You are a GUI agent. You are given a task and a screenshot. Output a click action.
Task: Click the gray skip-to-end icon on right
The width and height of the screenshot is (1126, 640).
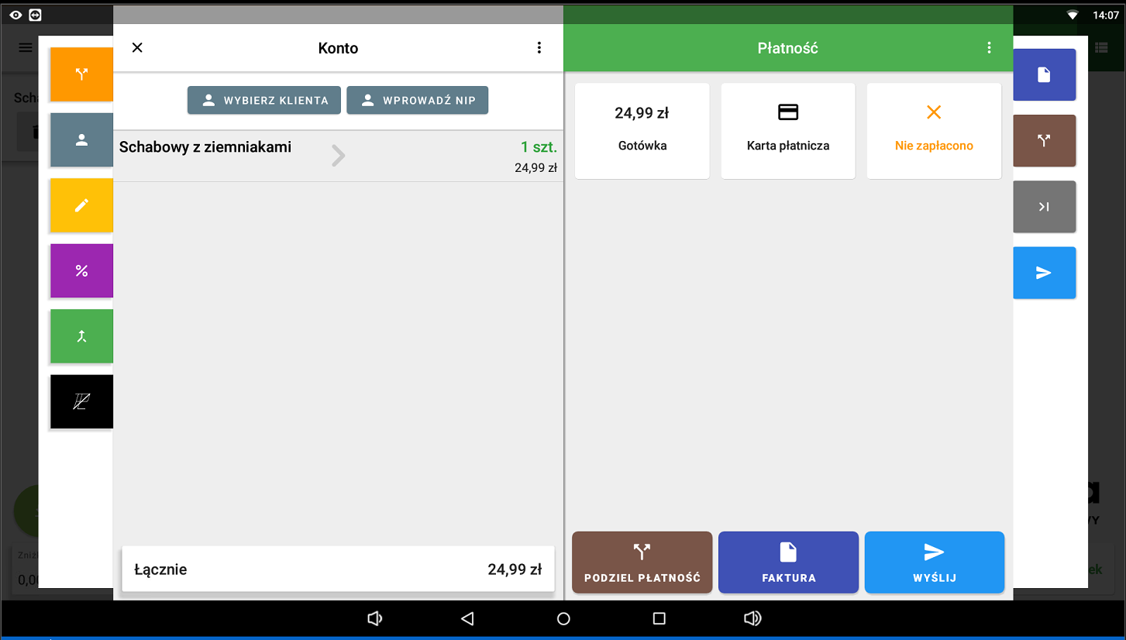(x=1044, y=207)
